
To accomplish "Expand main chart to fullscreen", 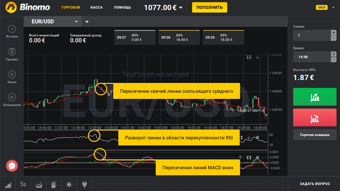I will [x=249, y=57].
